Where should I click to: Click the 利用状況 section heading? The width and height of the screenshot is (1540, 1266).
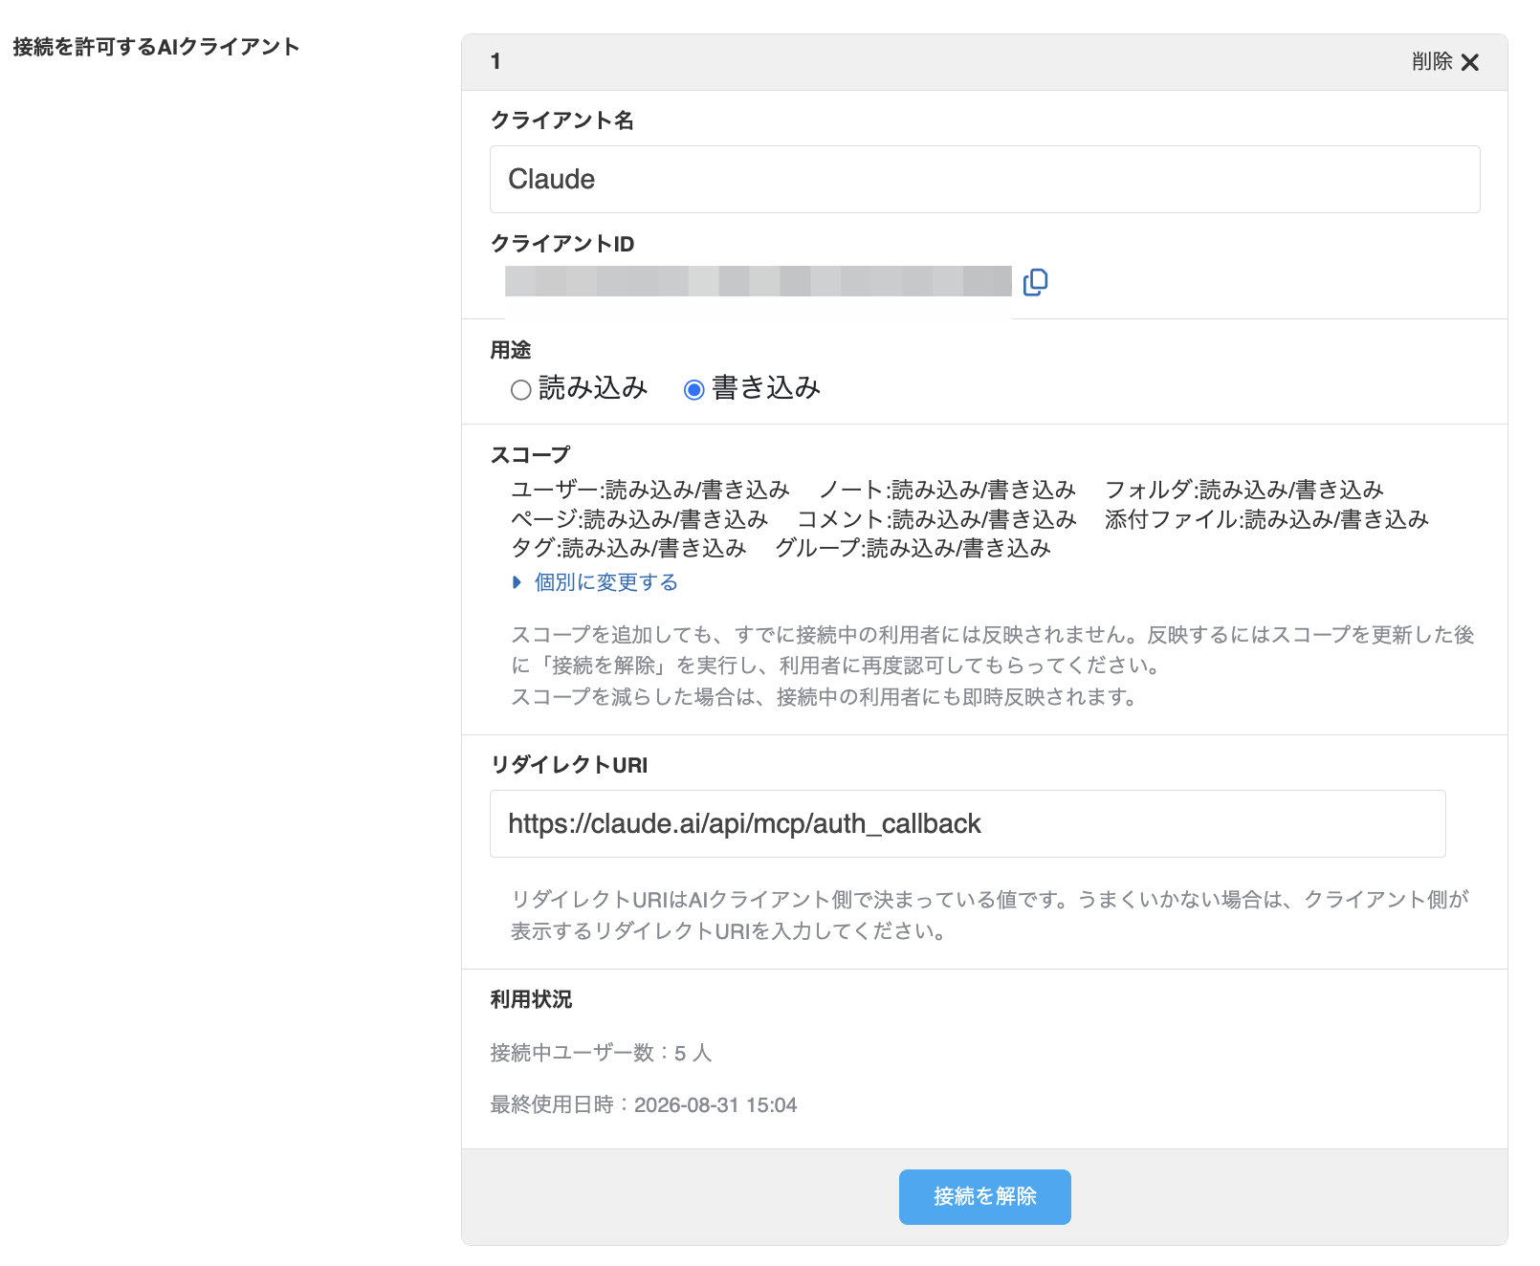point(531,999)
